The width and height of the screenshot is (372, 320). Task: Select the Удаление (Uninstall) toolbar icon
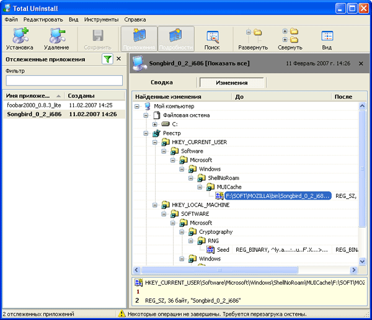[56, 39]
